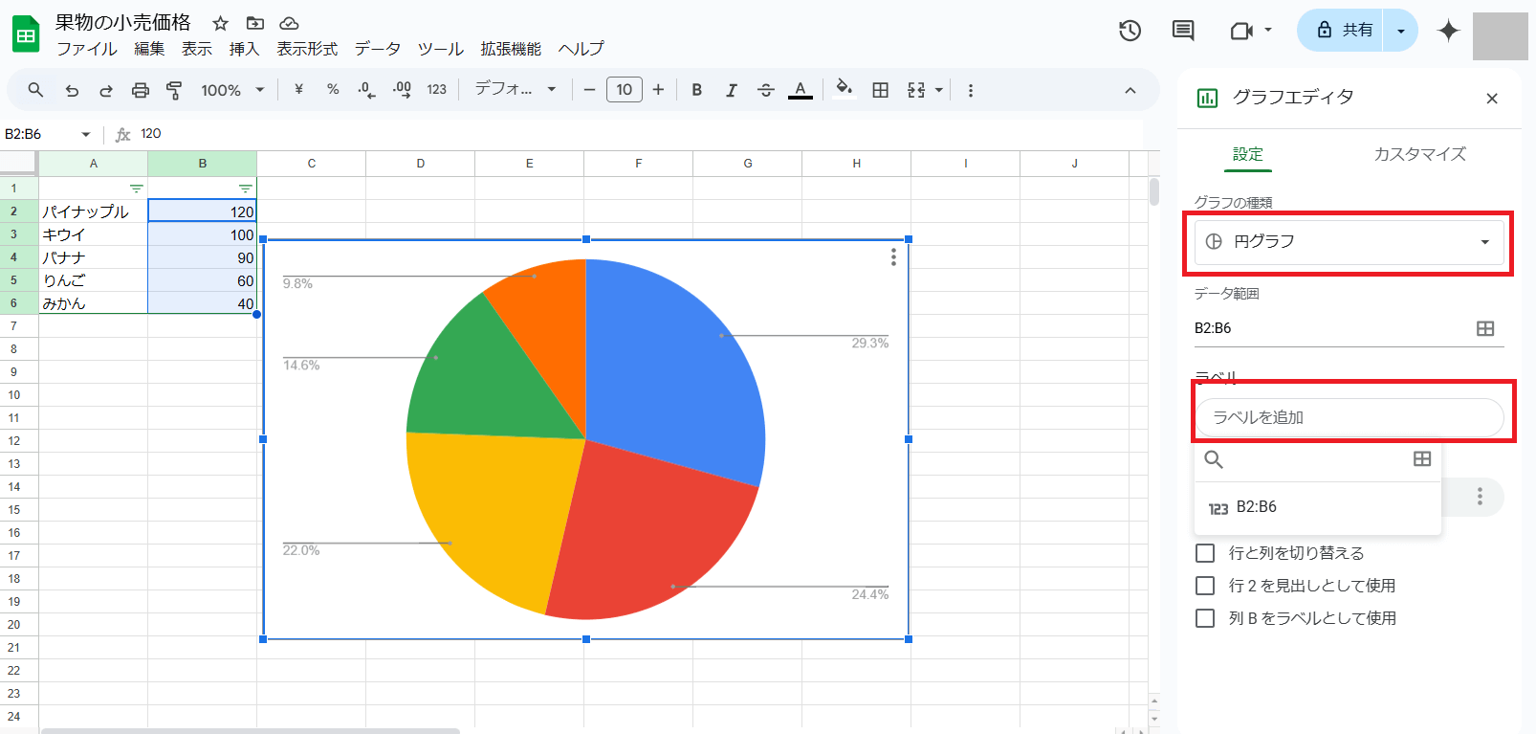Open the toolbar search menus icon
Image resolution: width=1536 pixels, height=734 pixels.
click(35, 90)
